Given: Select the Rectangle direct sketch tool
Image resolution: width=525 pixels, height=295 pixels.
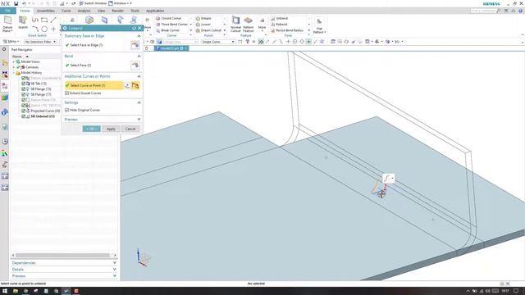Looking at the screenshot, I should pos(44,20).
